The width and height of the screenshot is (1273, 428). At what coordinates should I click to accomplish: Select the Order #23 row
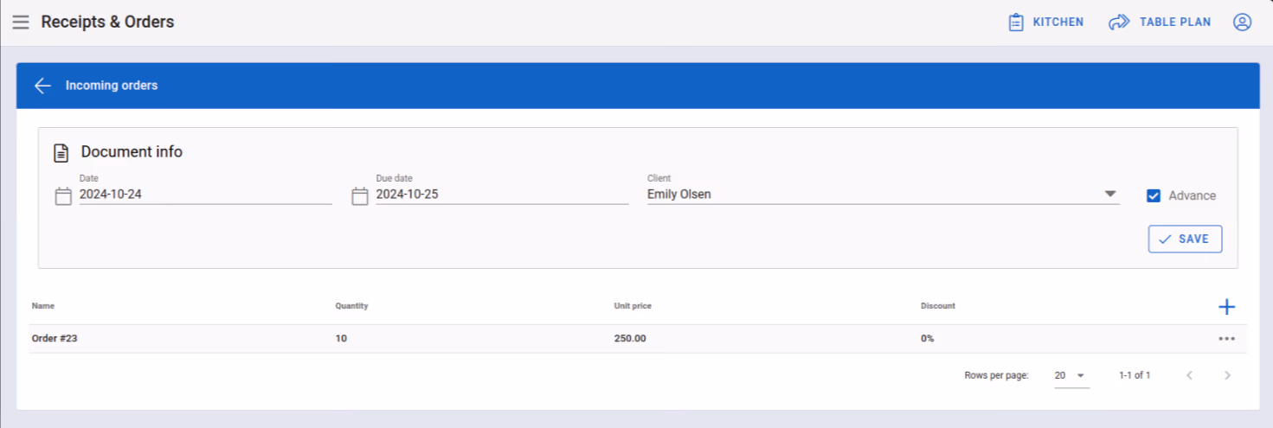(638, 339)
